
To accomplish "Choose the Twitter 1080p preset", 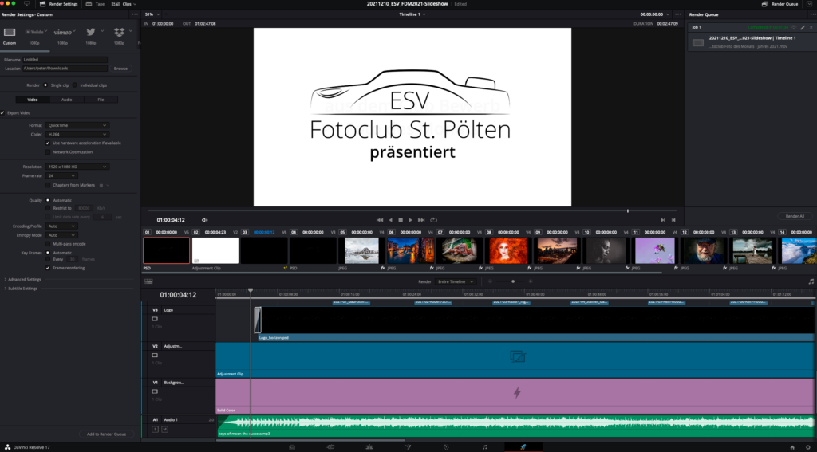I will tap(91, 32).
